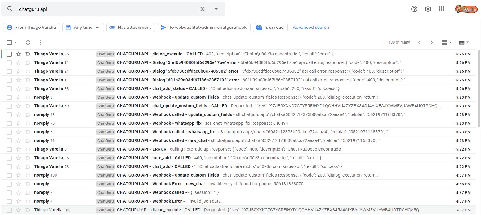Viewport: 481px width, 215px height.
Task: Open the Webhook - update_custom_fields 4:57 PM email
Action: pyautogui.click(x=238, y=175)
